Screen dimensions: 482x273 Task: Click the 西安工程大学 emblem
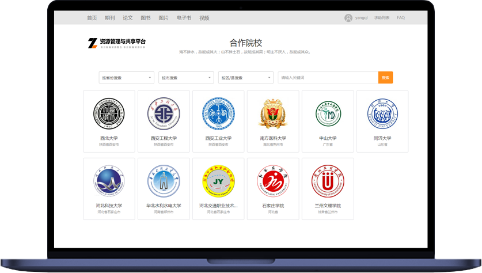tap(164, 113)
